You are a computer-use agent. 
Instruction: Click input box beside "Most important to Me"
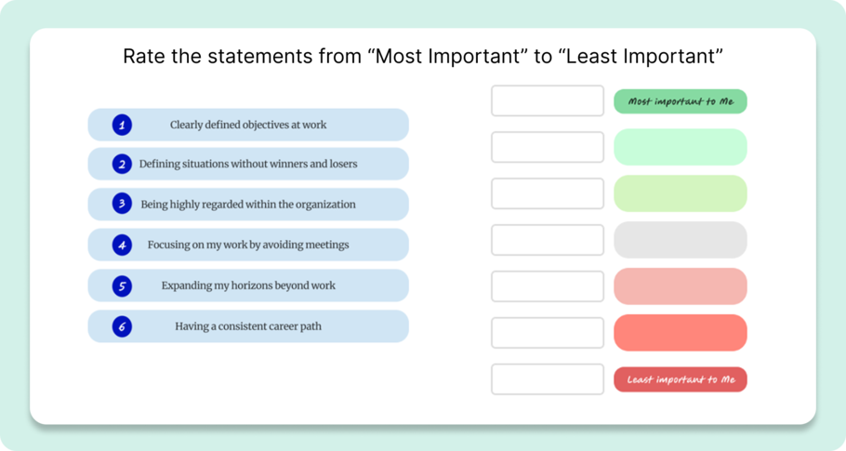[x=548, y=101]
